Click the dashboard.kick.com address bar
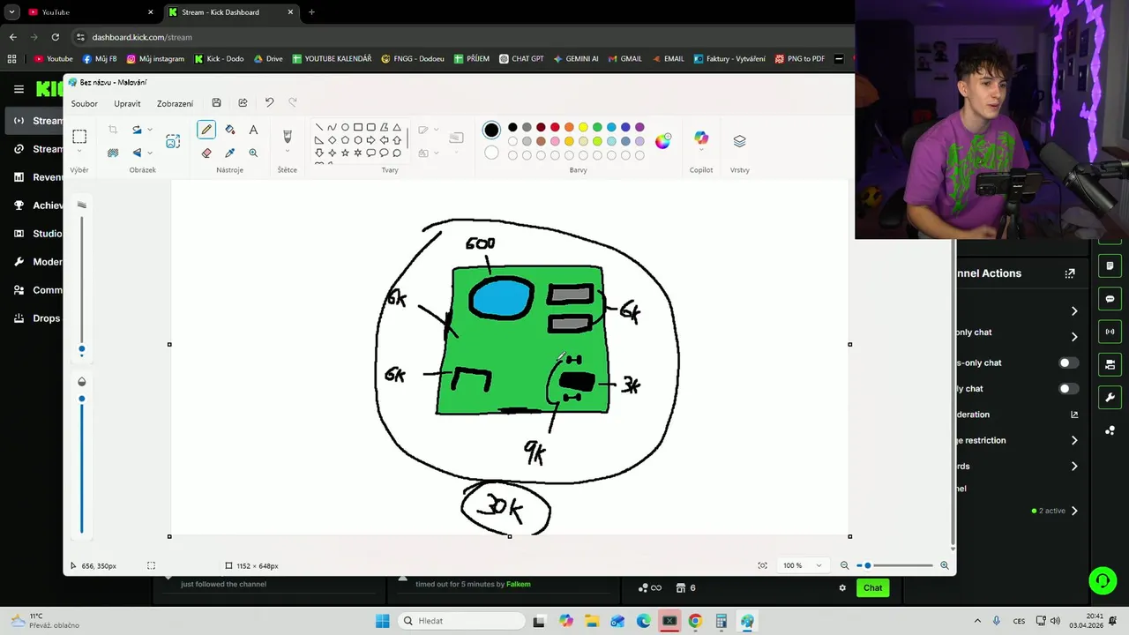Image resolution: width=1129 pixels, height=635 pixels. pos(463,37)
